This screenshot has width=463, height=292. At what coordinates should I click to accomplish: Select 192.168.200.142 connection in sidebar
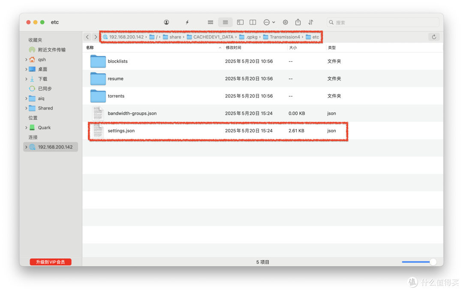(x=51, y=147)
